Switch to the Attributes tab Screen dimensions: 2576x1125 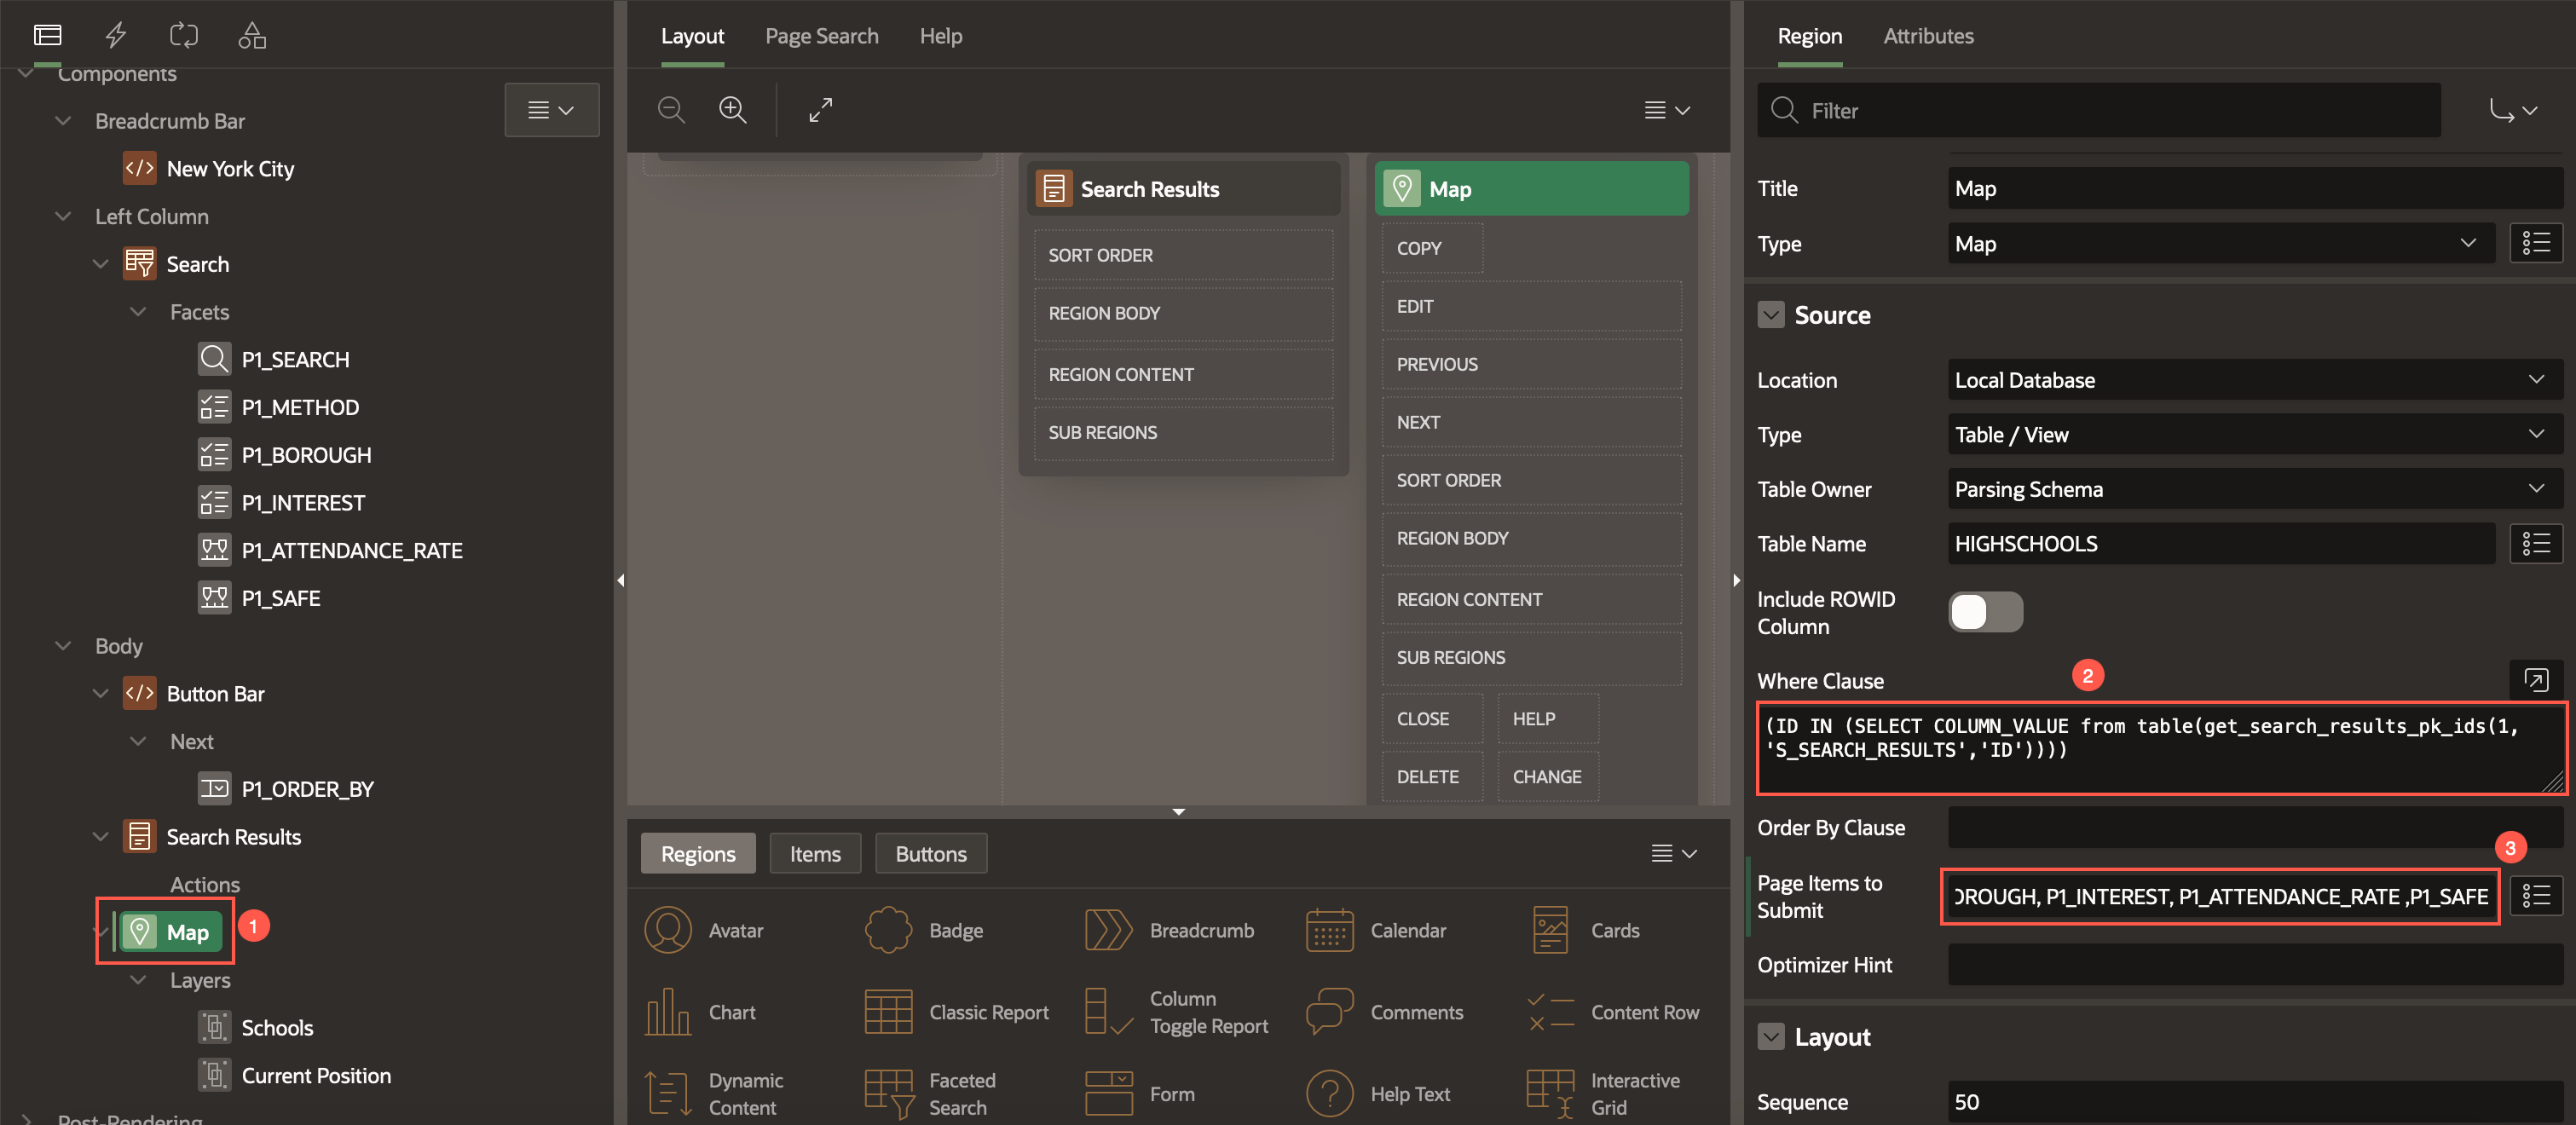point(1927,36)
